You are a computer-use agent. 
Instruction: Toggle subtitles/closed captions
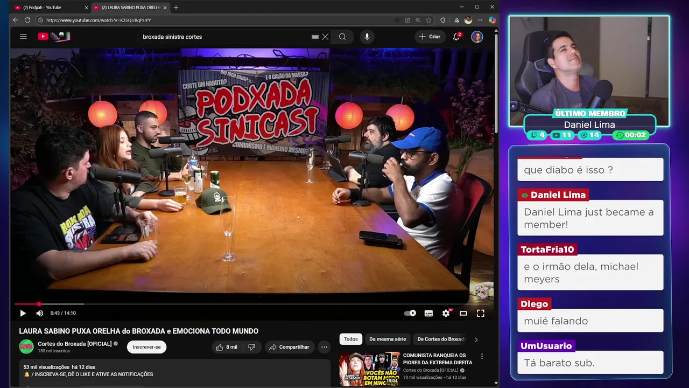pyautogui.click(x=428, y=313)
